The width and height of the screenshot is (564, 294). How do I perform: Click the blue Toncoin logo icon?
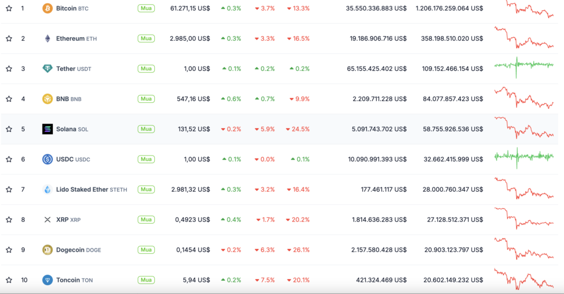47,280
